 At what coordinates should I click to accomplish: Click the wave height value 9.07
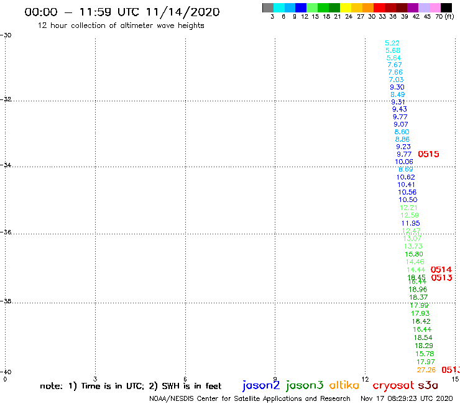[x=401, y=124]
